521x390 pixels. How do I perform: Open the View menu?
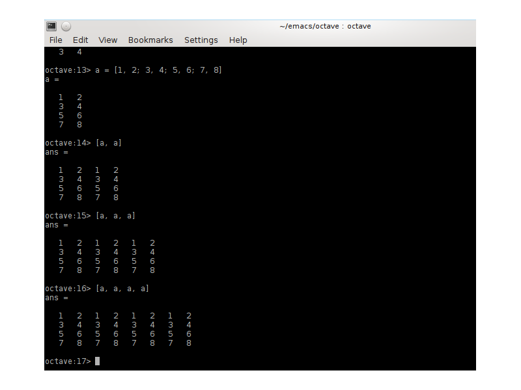(107, 40)
